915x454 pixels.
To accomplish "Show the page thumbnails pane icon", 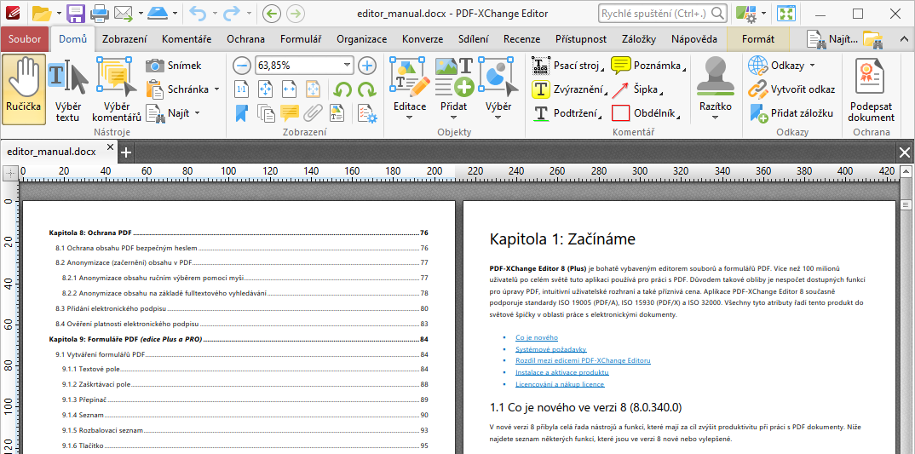I will tap(266, 112).
